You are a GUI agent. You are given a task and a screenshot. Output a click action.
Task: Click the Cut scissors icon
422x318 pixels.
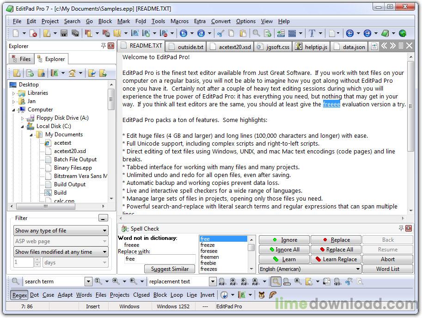pos(220,33)
